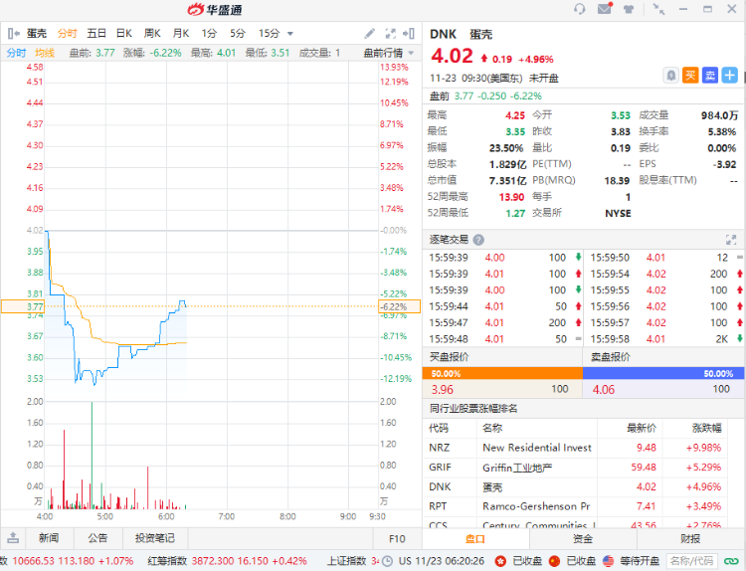Screen dimensions: 746x571
Task: Add DNK to watchlist with plus icon
Action: (729, 76)
